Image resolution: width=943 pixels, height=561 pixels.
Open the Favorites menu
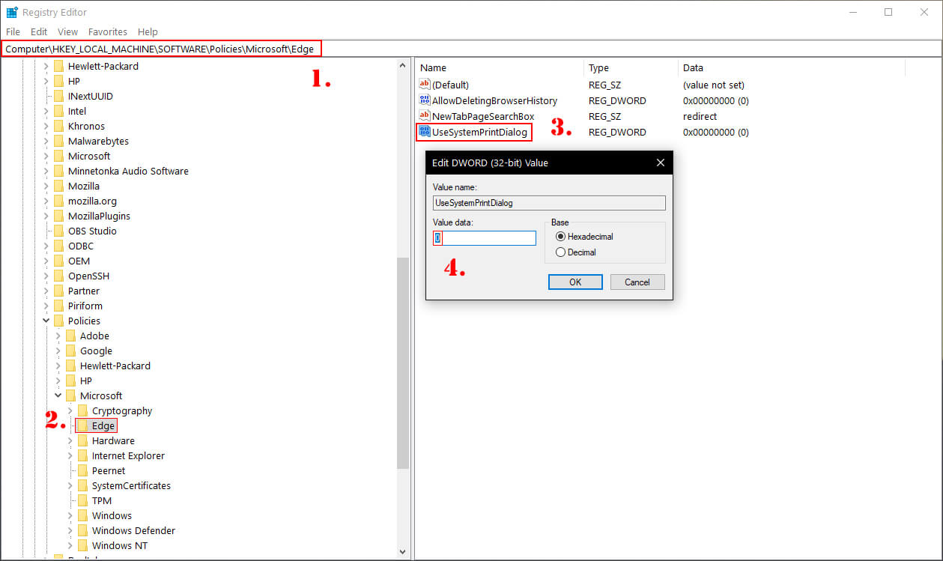click(108, 31)
